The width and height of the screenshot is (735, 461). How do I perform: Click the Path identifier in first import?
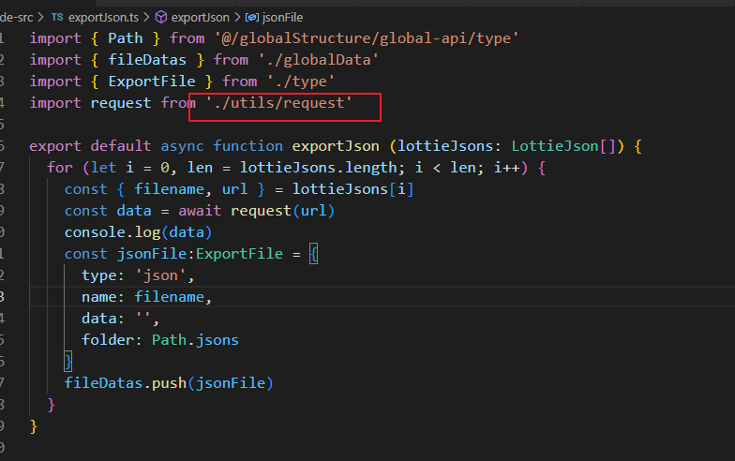pyautogui.click(x=126, y=37)
